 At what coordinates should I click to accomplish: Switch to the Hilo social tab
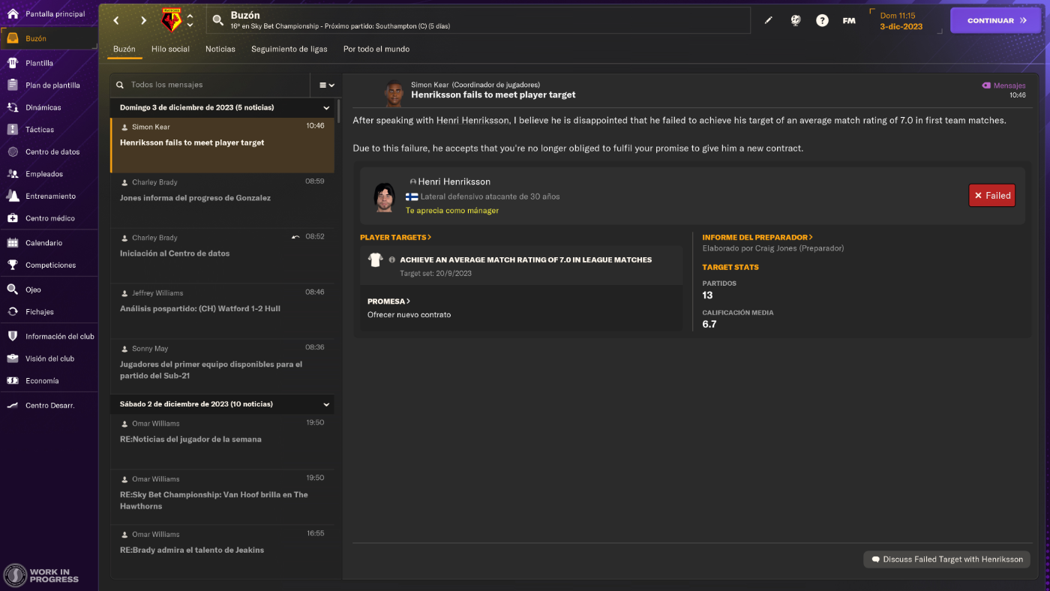pyautogui.click(x=170, y=49)
